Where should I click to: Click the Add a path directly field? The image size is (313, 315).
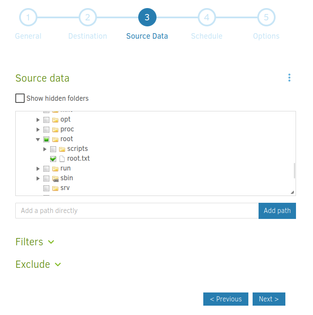pyautogui.click(x=137, y=211)
